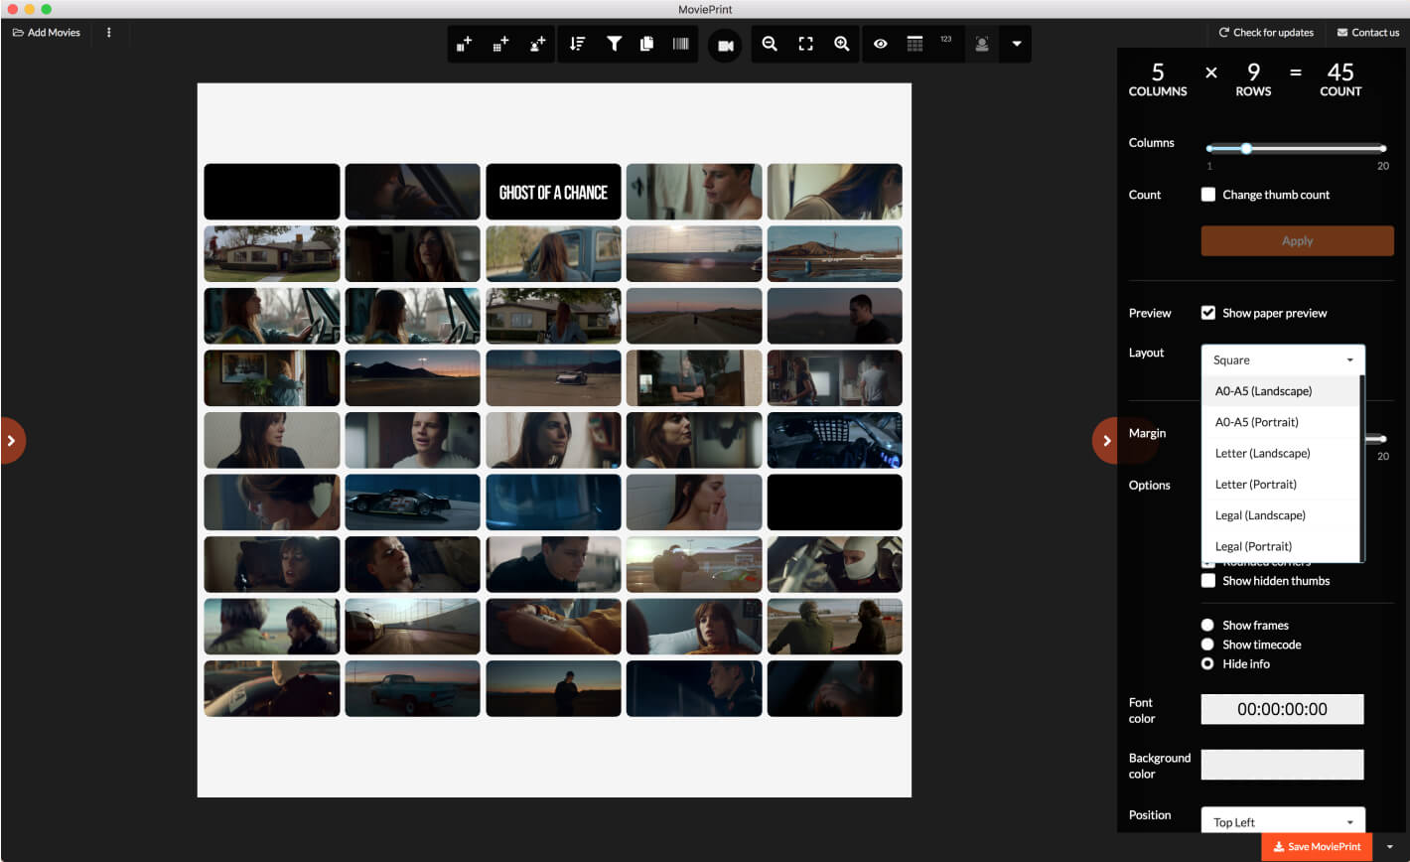The image size is (1410, 862).
Task: Zoom out with the minus magnifier
Action: [770, 44]
